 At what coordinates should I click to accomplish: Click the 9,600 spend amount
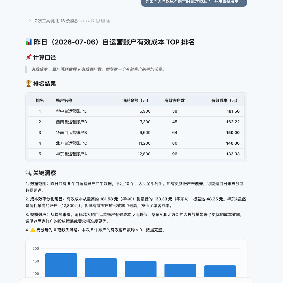[x=145, y=133]
